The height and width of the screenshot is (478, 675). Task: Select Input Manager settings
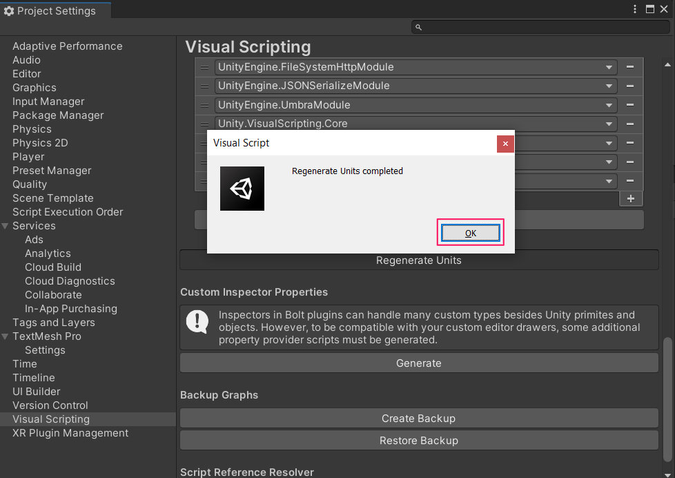(48, 102)
